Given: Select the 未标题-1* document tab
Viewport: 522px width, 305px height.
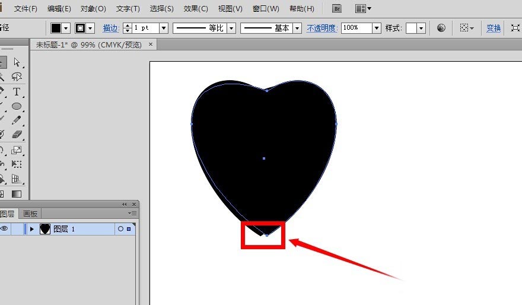Looking at the screenshot, I should point(88,45).
